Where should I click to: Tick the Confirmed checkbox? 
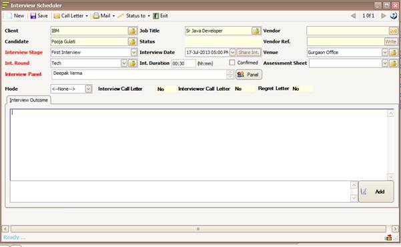[232, 63]
